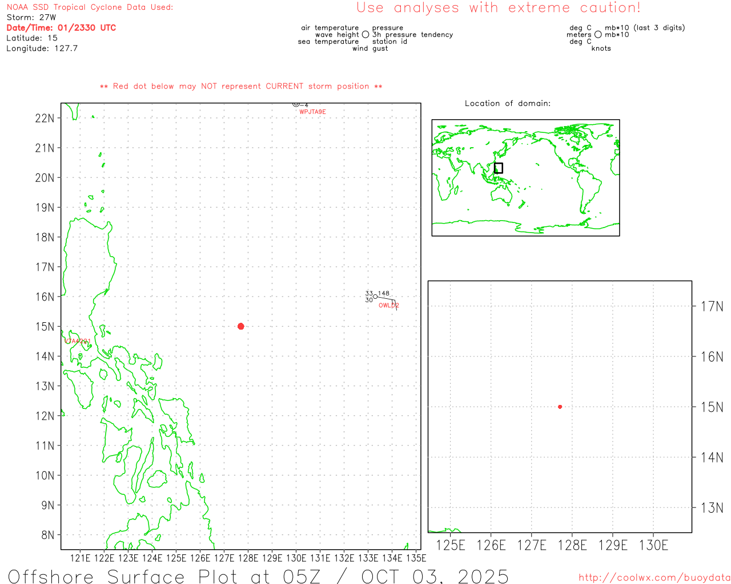
Task: Select the red V7A4221 station label
Action: click(78, 341)
